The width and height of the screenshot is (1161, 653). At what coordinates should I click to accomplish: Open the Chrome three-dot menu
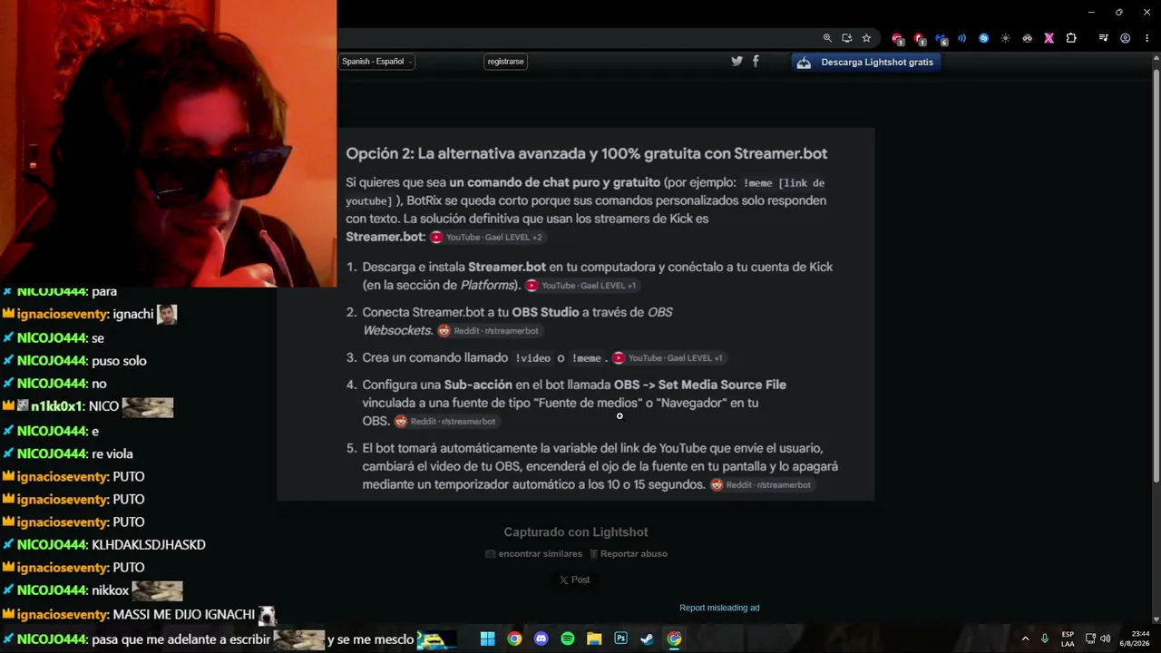[1146, 38]
